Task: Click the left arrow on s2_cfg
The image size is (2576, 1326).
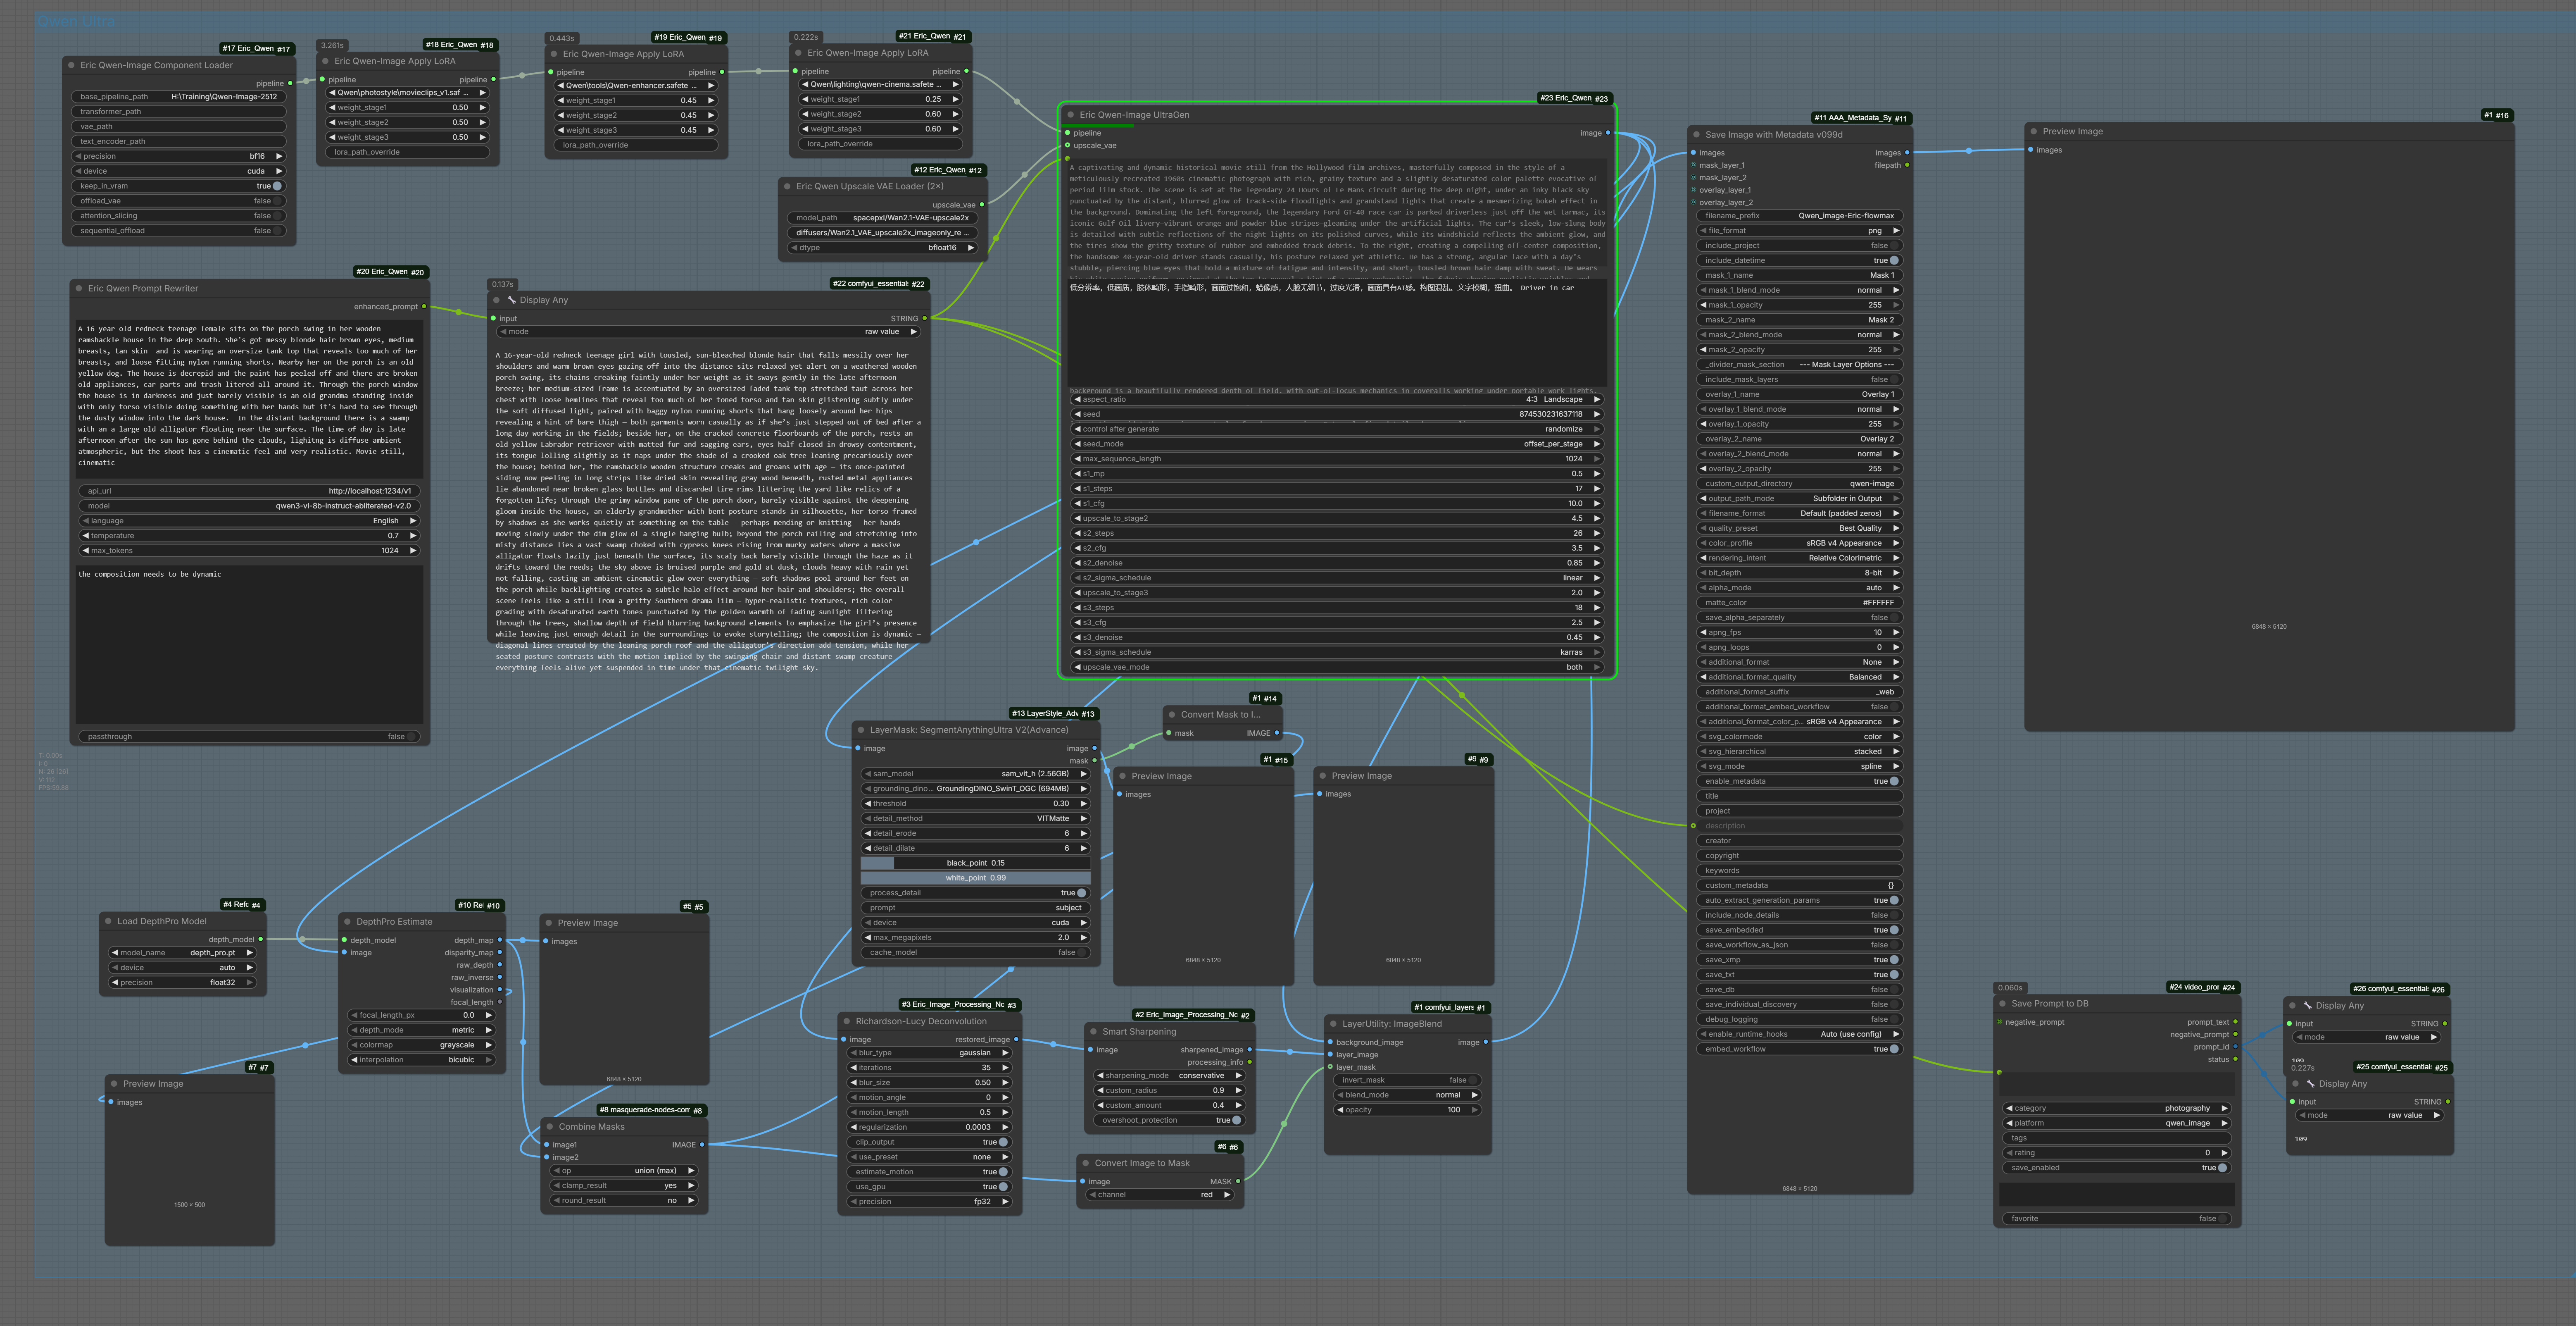Action: (1077, 549)
